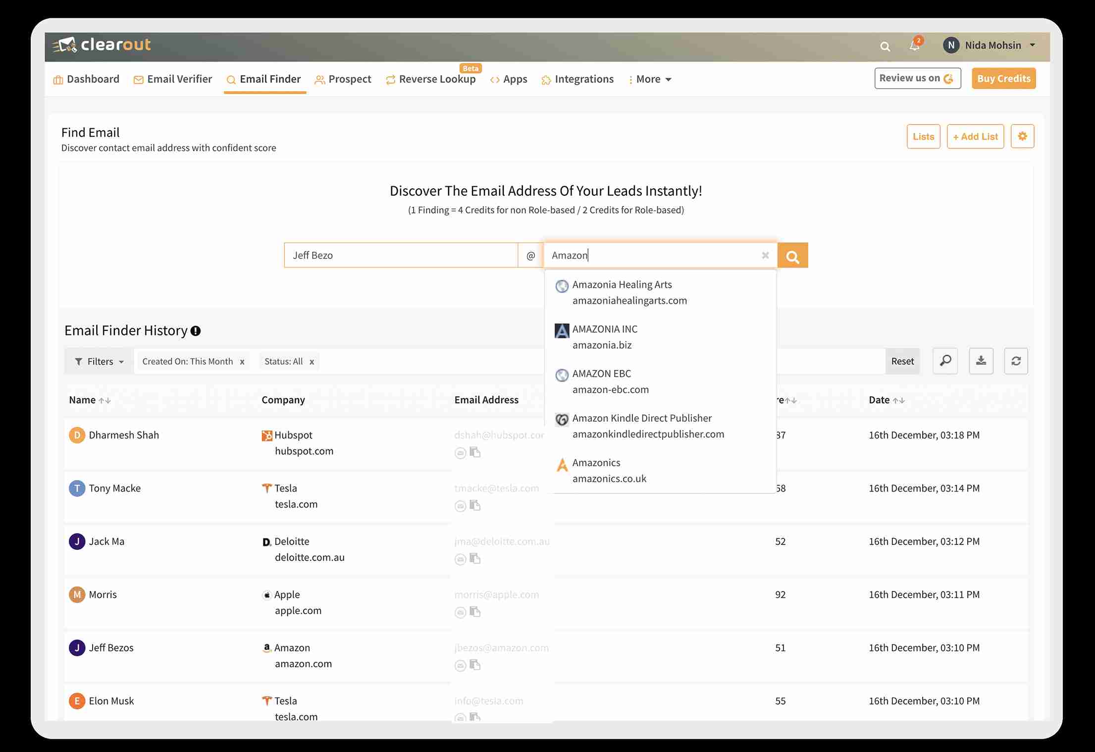Click the Buy Credits button
This screenshot has height=752, width=1095.
coord(1003,78)
